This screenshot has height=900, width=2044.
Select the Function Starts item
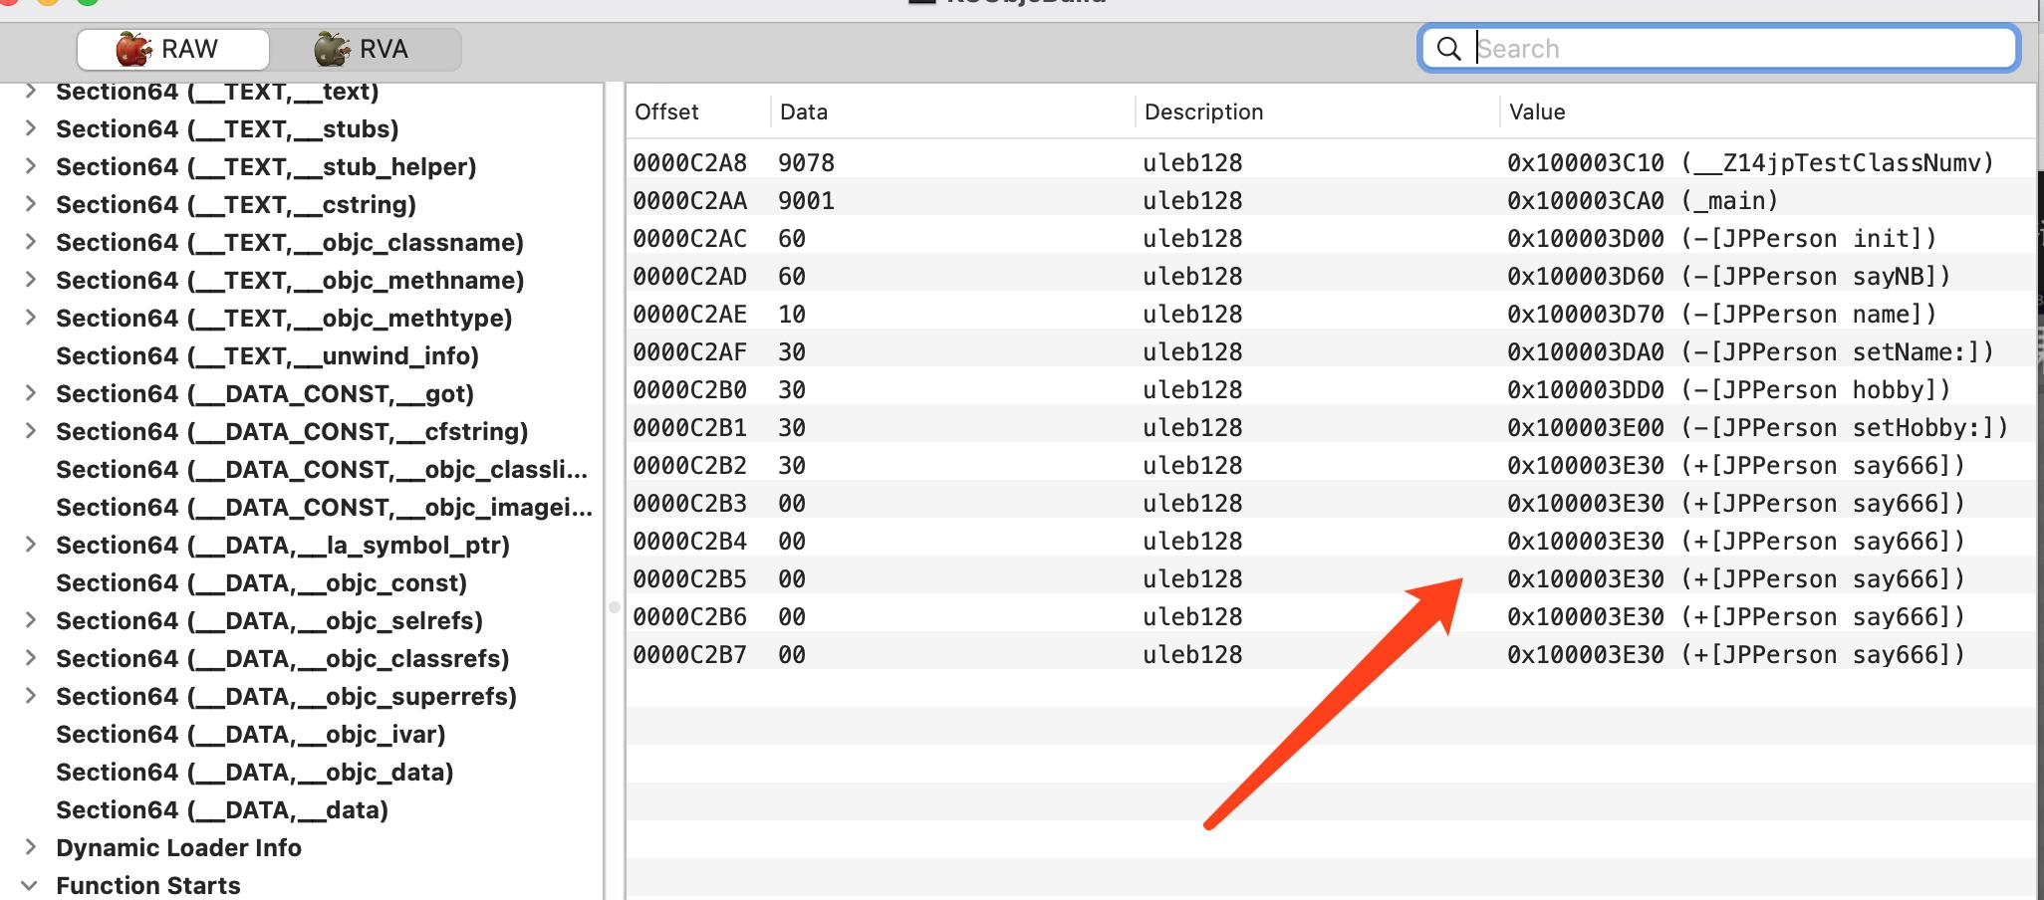coord(148,885)
